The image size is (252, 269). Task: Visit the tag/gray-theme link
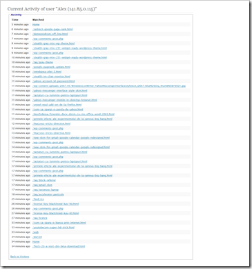(x=43, y=62)
